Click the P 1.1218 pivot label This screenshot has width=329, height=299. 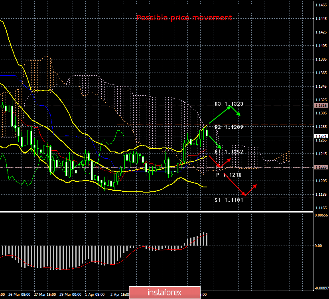(229, 175)
